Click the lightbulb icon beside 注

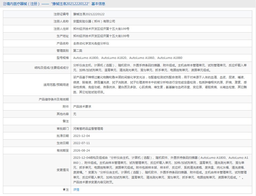tap(64, 190)
